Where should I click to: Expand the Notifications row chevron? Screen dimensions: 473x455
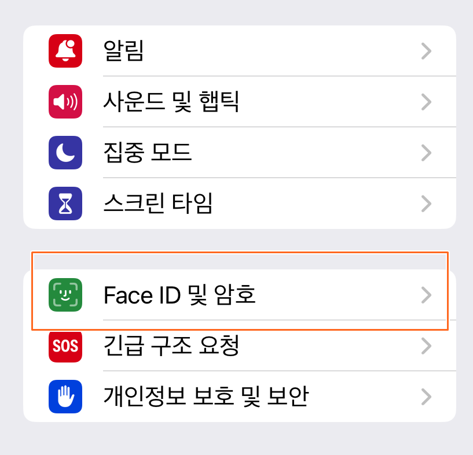point(426,51)
